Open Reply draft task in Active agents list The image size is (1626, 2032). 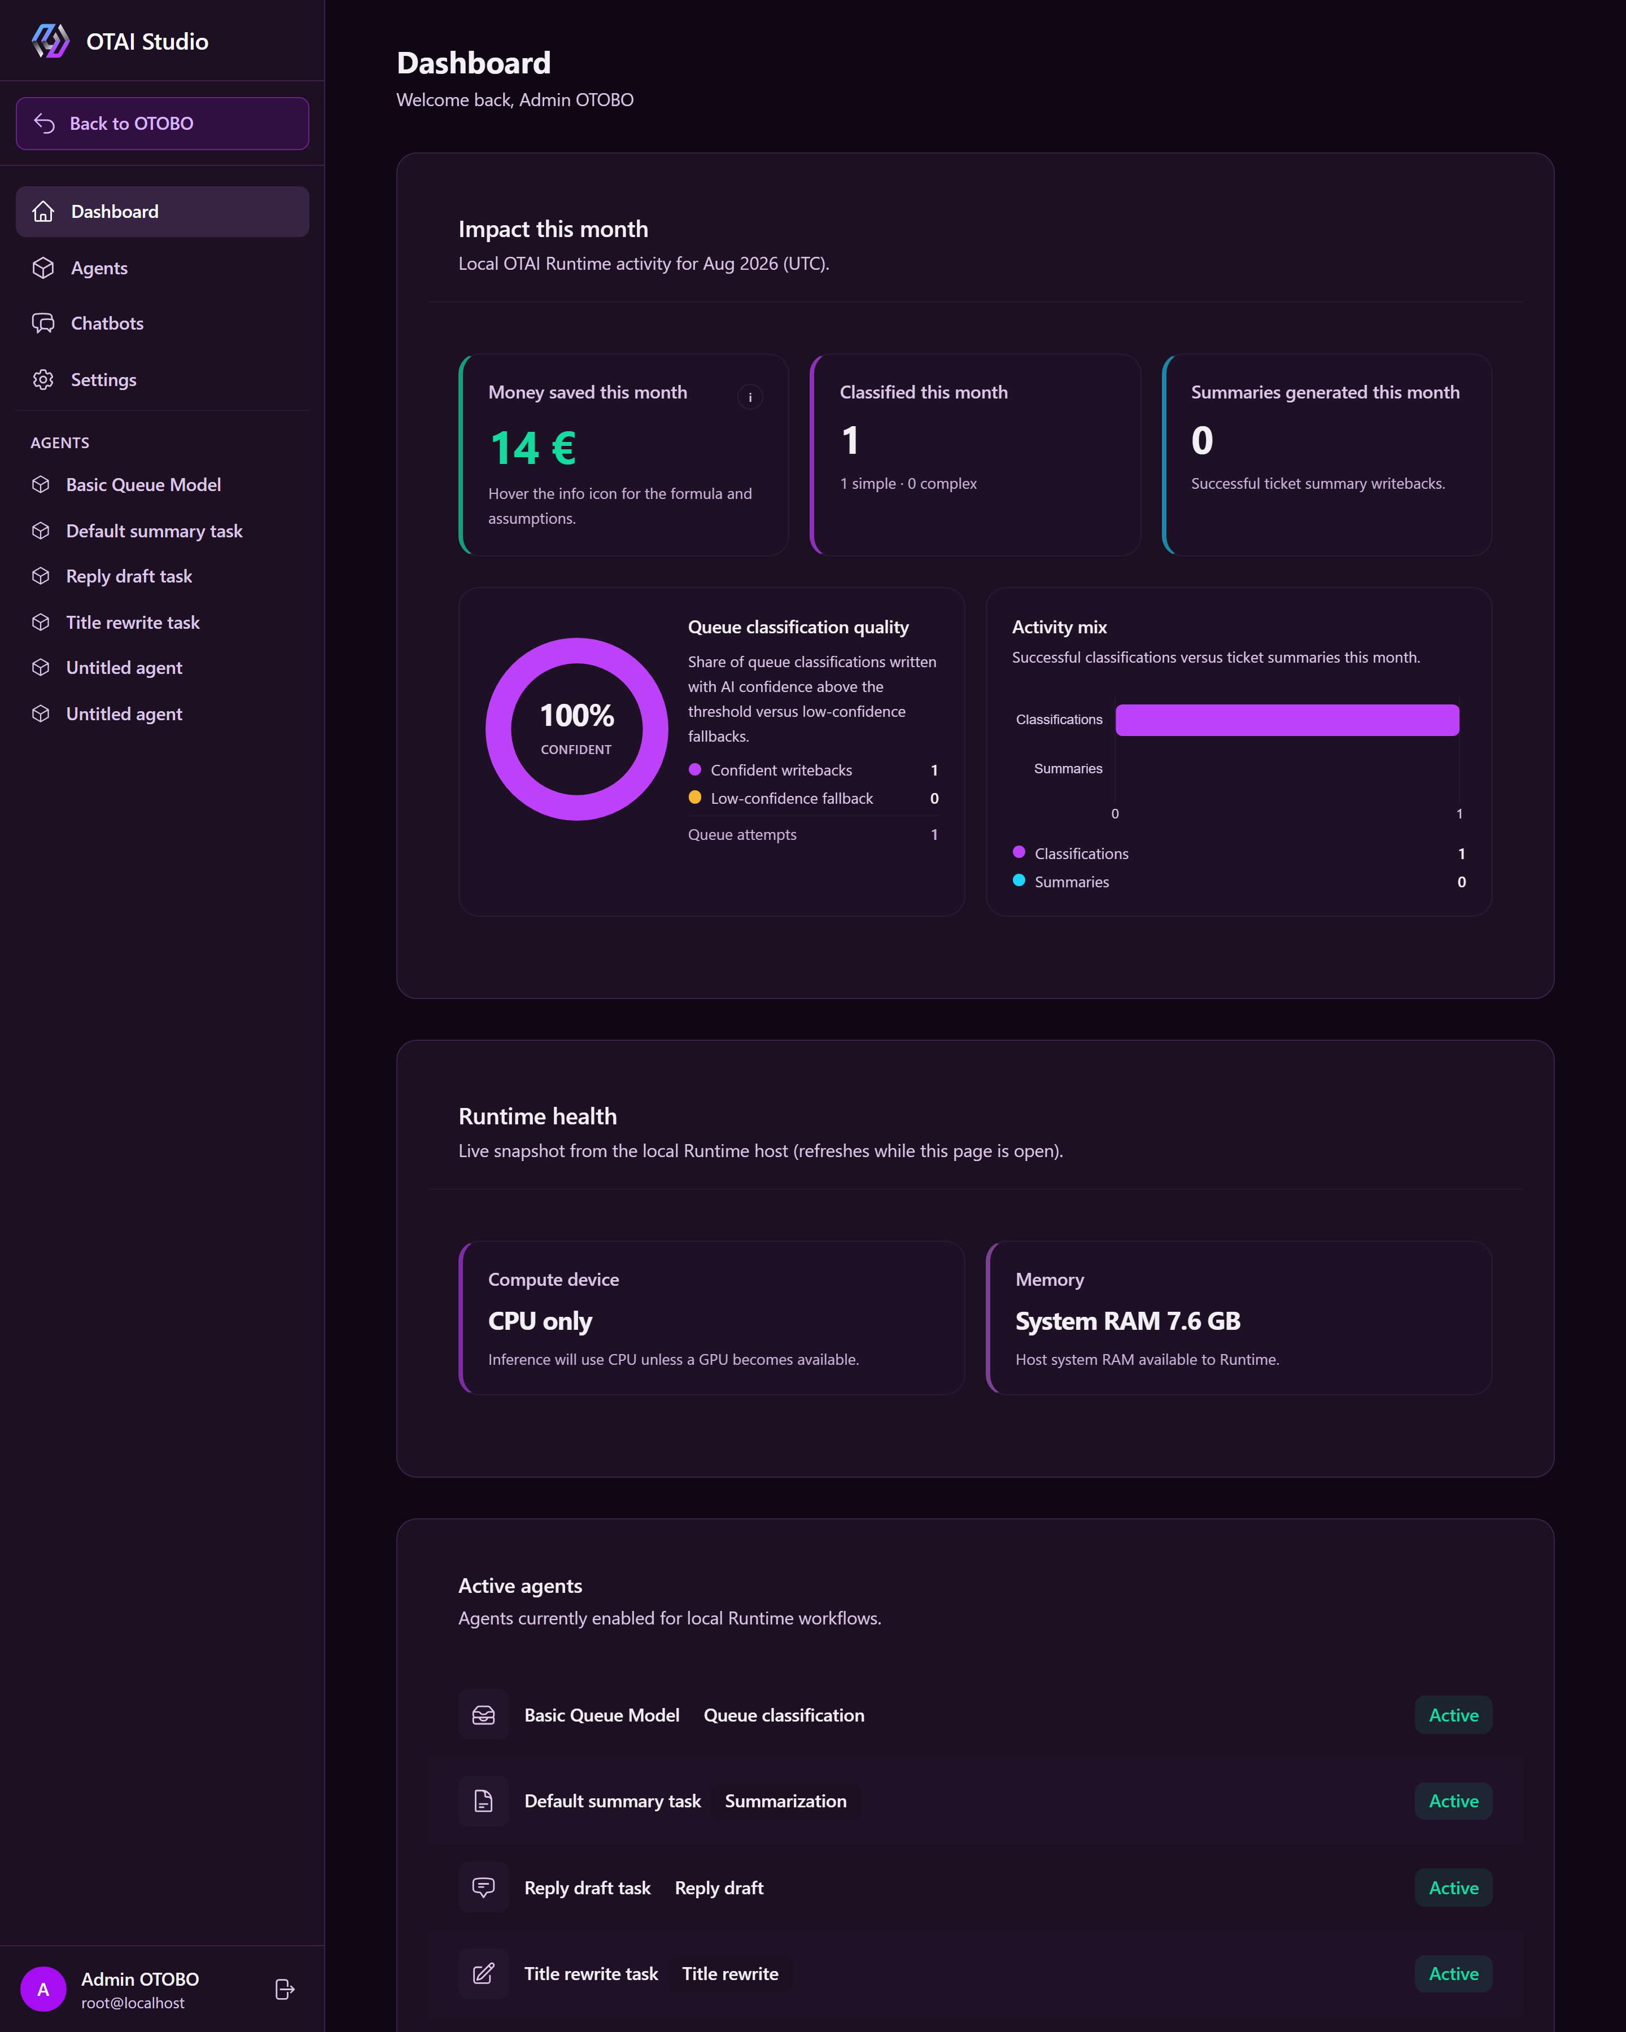point(587,1888)
